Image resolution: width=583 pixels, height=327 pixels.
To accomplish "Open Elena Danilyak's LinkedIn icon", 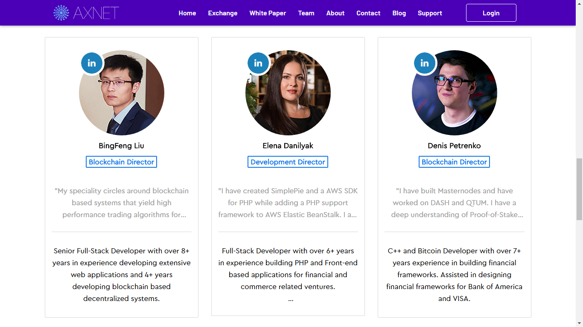I will (x=258, y=63).
